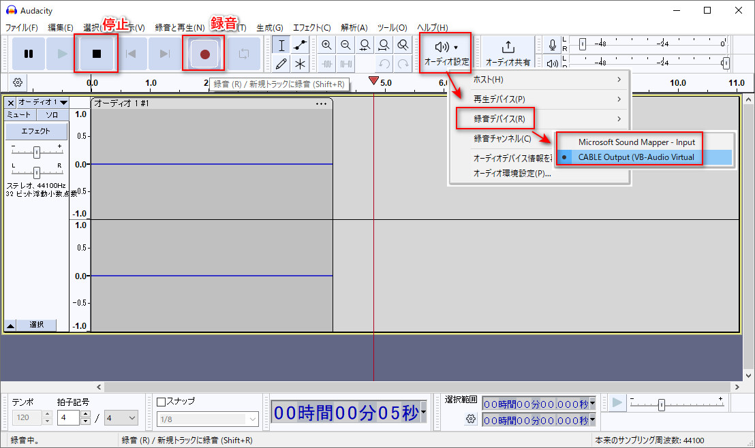Click the Zoom In magnifier
This screenshot has height=448, width=755.
(326, 45)
